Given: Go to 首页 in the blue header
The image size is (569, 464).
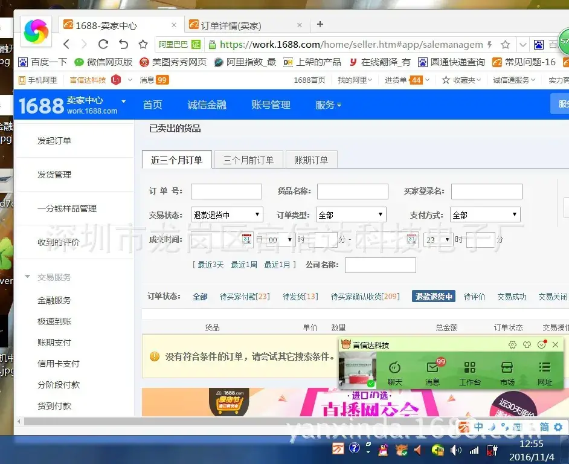Looking at the screenshot, I should click(152, 105).
